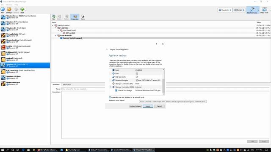This screenshot has width=271, height=152.
Task: Select the Kali Linux 2020 Fresh Install VM
Action: (x=25, y=71)
